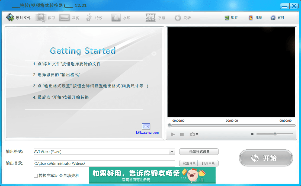Open the Crop (裁剪) tool
Viewport: 301px width, 186px height.
(x=69, y=18)
